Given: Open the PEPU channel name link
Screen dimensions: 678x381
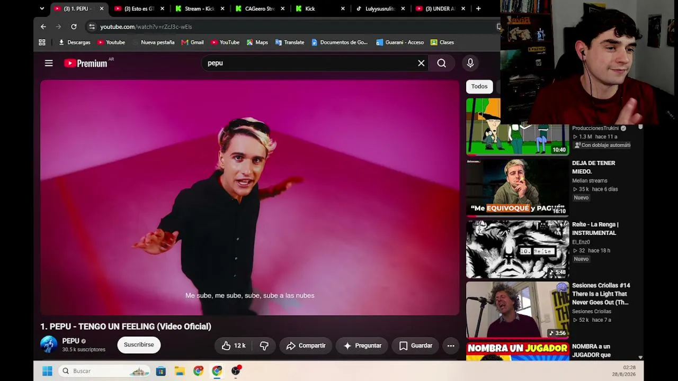Looking at the screenshot, I should 70,341.
